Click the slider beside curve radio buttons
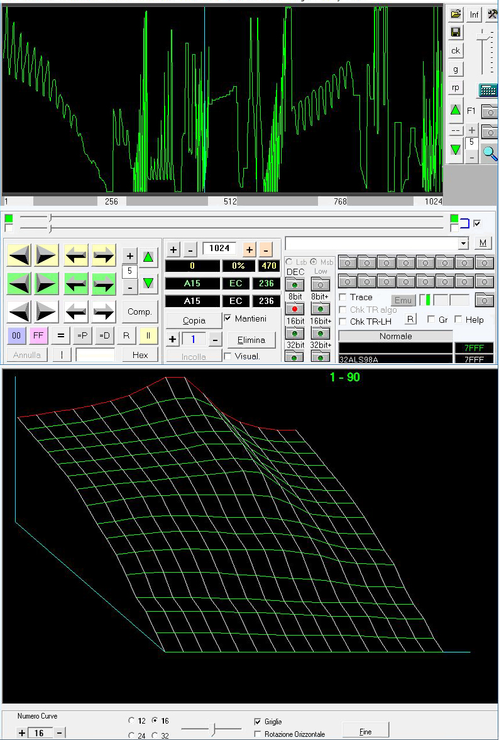This screenshot has width=499, height=740. pyautogui.click(x=211, y=729)
